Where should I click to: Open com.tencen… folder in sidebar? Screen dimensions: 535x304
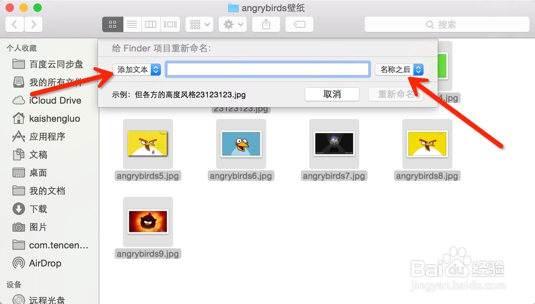coord(50,245)
